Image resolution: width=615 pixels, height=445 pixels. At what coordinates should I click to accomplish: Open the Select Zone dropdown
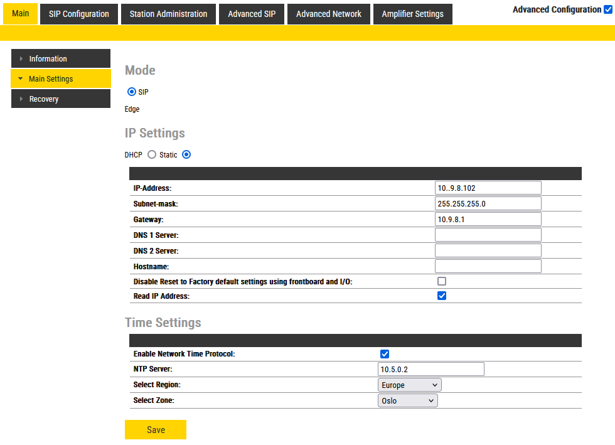(x=407, y=400)
